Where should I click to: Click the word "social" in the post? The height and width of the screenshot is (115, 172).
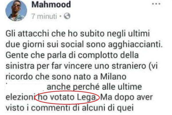[72, 45]
